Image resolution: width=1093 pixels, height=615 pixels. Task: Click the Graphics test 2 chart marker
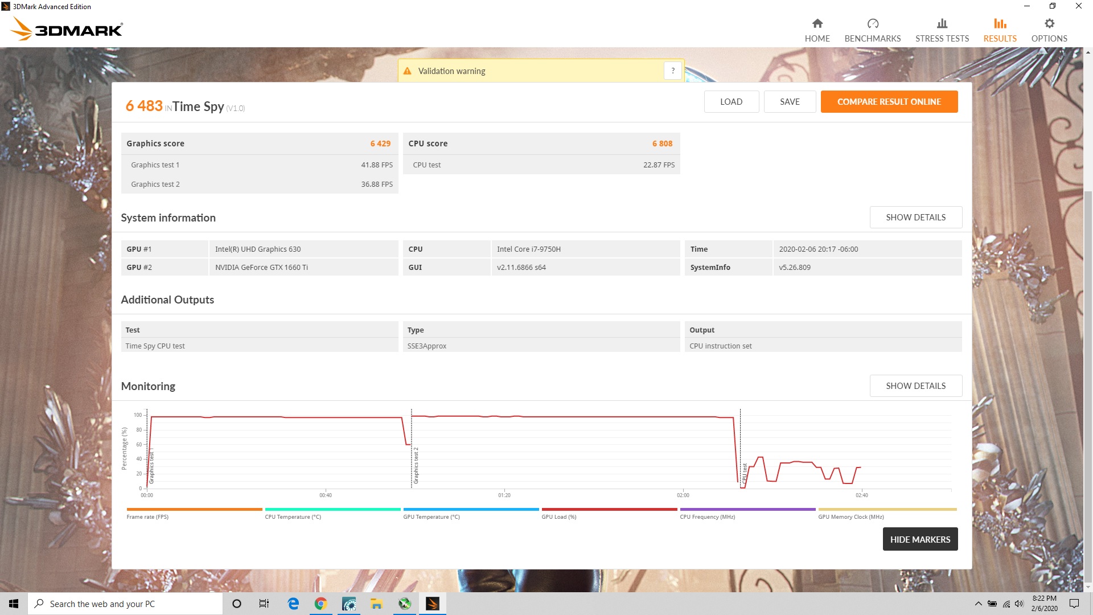pyautogui.click(x=416, y=466)
